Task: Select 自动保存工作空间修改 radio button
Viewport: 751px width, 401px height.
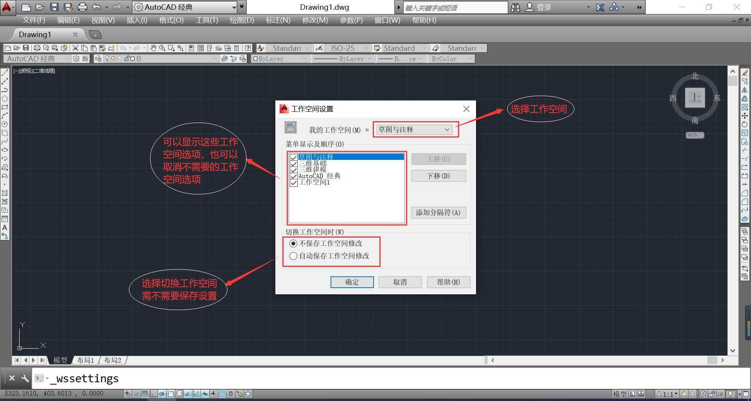Action: [293, 256]
